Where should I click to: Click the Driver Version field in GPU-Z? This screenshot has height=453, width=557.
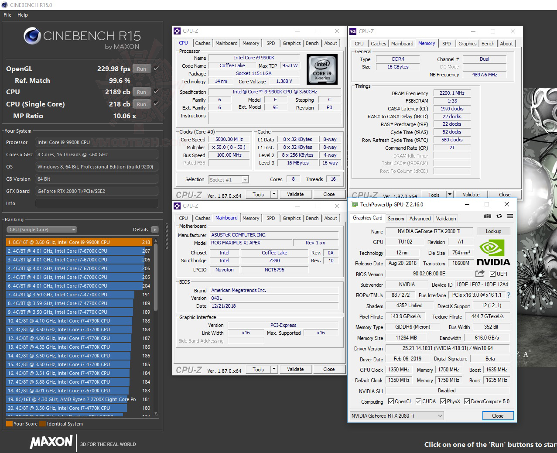click(448, 348)
